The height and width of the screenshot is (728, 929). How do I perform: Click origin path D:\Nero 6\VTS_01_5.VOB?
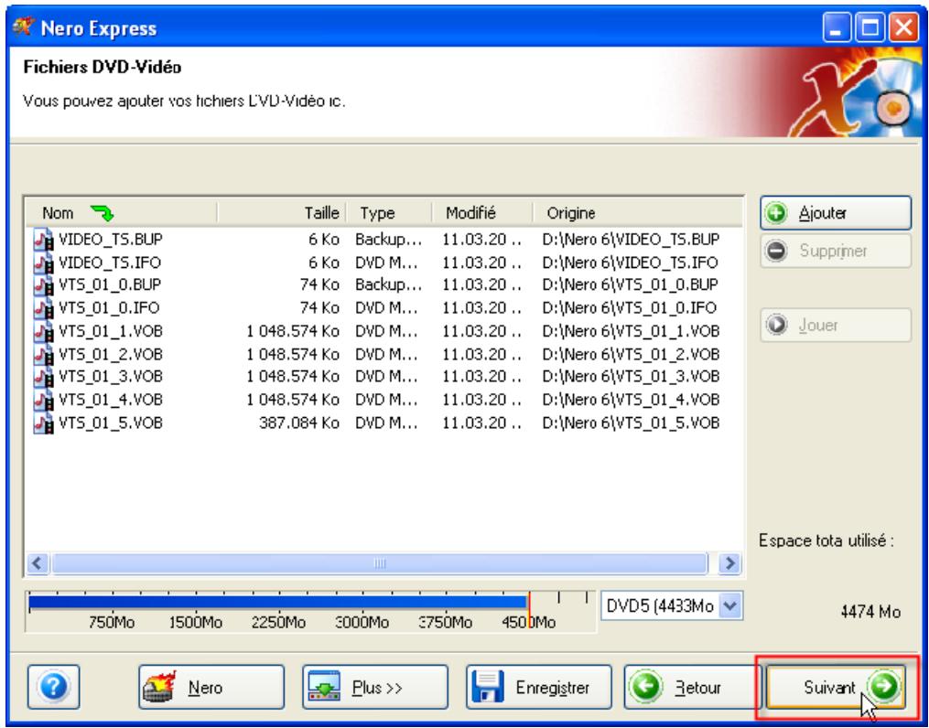[x=631, y=423]
